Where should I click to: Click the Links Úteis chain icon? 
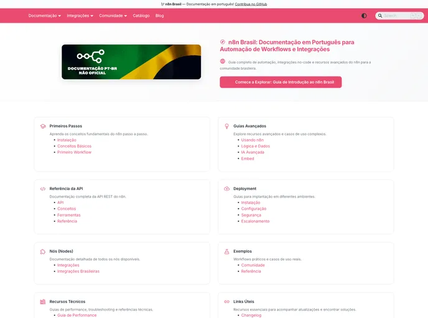tap(227, 302)
